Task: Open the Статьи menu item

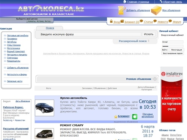Action: coord(148,22)
